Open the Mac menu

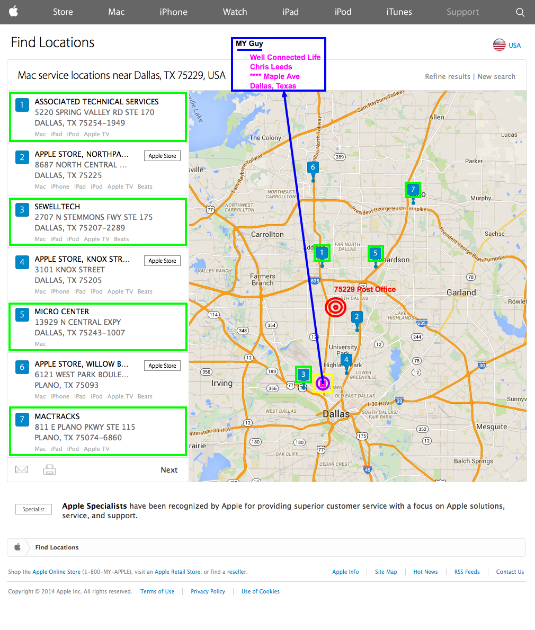(116, 12)
